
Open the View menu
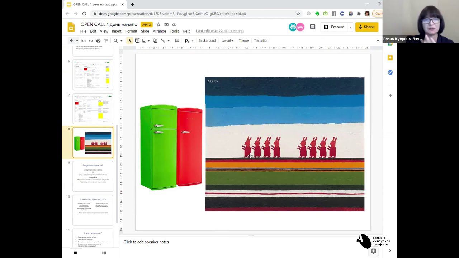point(104,31)
